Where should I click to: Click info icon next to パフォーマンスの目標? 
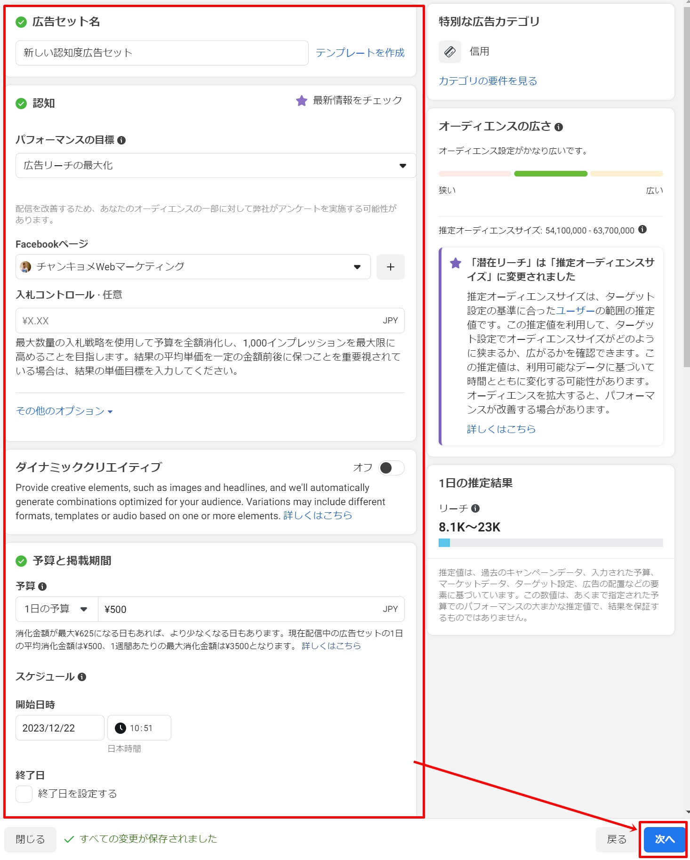[x=121, y=140]
